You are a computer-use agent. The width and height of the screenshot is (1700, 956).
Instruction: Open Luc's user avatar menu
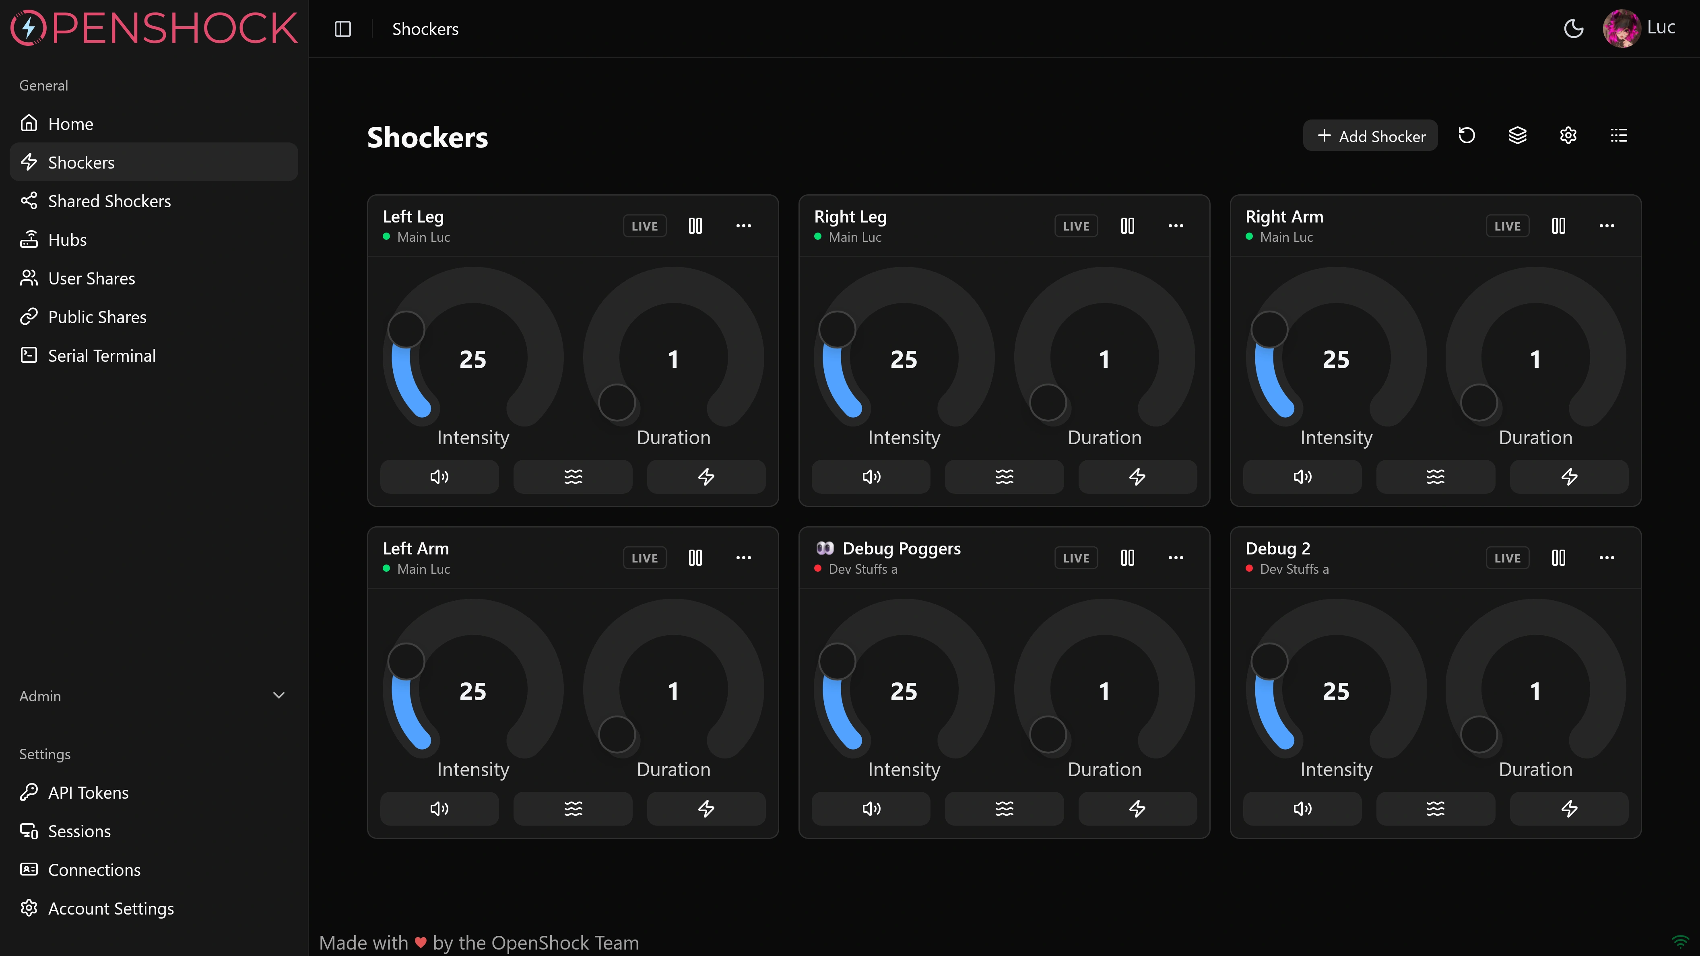pyautogui.click(x=1622, y=29)
